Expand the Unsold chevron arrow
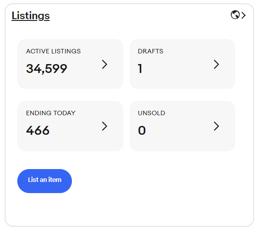This screenshot has width=257, height=230. click(x=216, y=126)
